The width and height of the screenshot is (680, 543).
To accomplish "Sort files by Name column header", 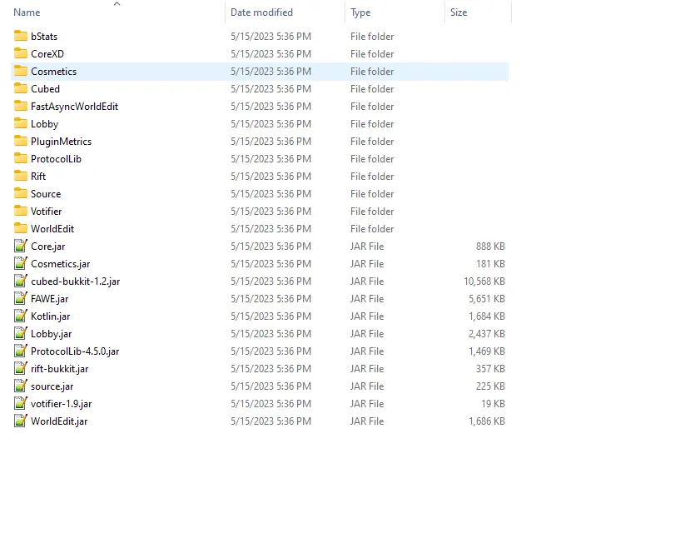I will tap(27, 12).
